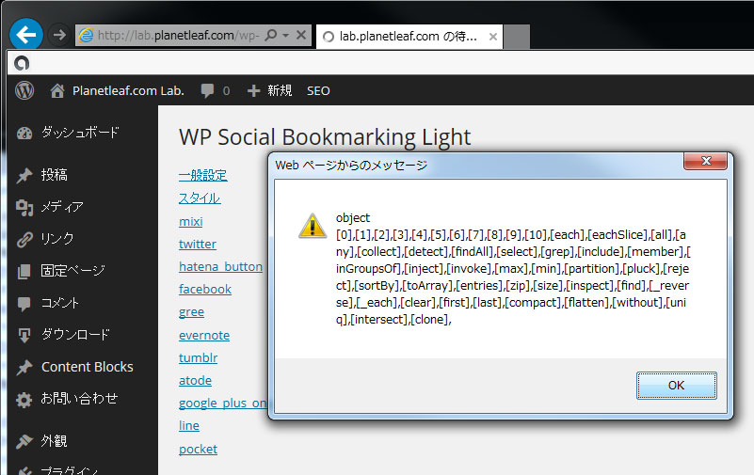Screen dimensions: 754x475
Task: Click the plus icon beside 新規
Action: click(253, 91)
